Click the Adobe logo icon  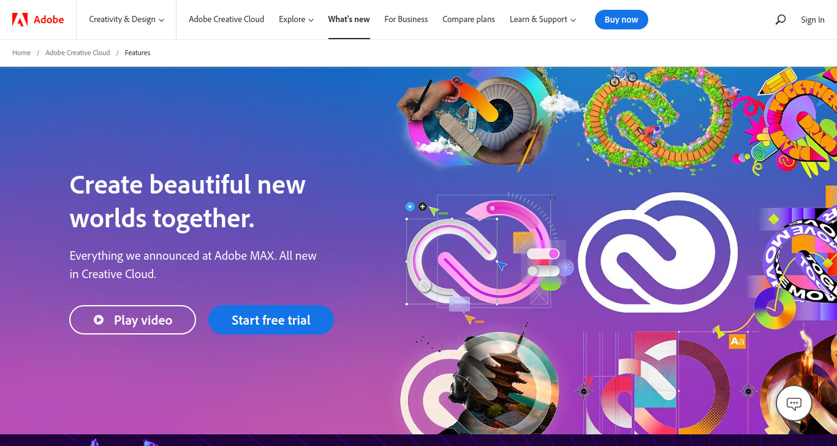[x=20, y=20]
